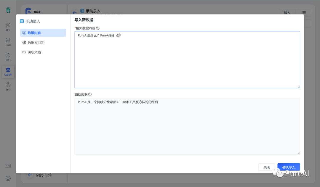This screenshot has height=187, width=320.
Task: Click the 关闭 close button
Action: click(x=267, y=167)
